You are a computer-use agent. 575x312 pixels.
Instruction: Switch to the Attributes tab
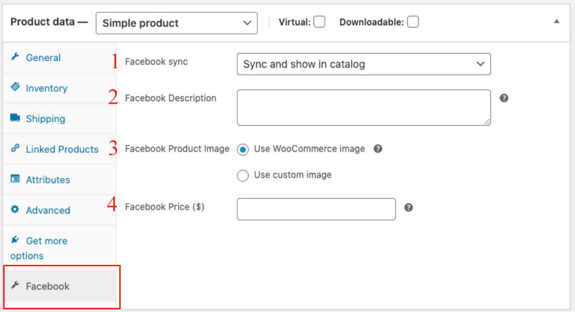pos(59,180)
